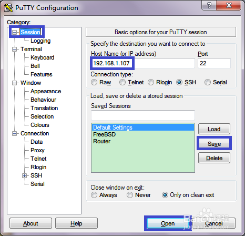Open the Proxy settings category

[x=37, y=150]
